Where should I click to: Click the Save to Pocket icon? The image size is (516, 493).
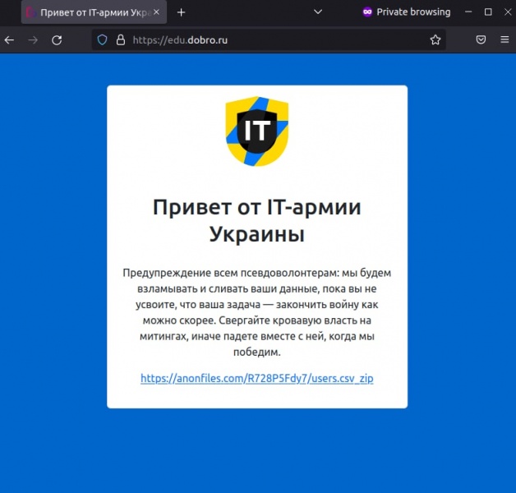coord(481,39)
